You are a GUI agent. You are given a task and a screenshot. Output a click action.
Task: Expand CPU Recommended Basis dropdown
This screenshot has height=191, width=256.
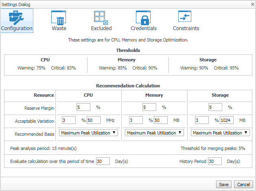(x=88, y=133)
